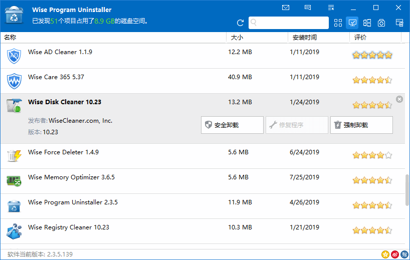Open the window-with-trash-can uninstall icon
Viewport: 410px width, 260px height.
pos(399,23)
